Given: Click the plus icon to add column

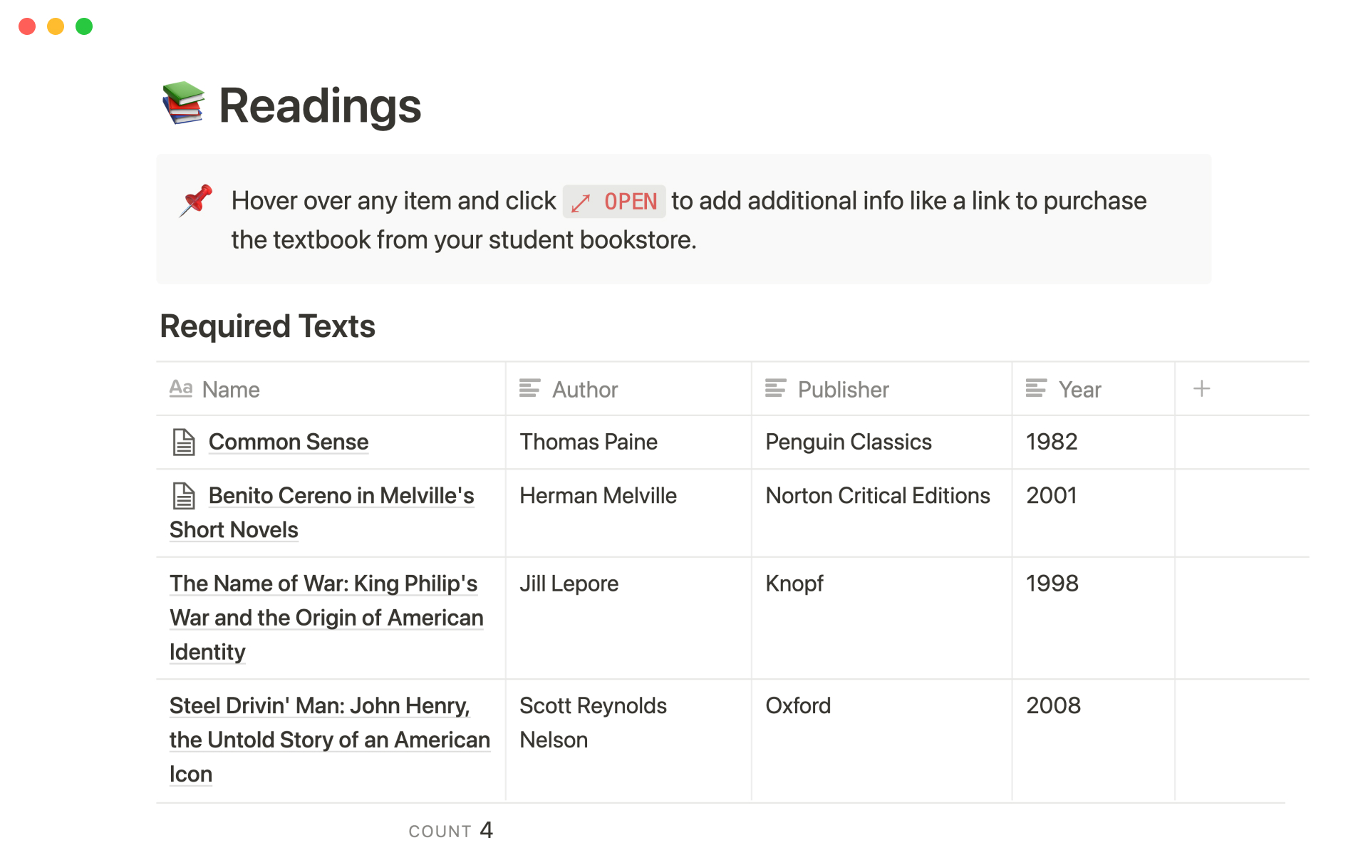Looking at the screenshot, I should tap(1201, 389).
